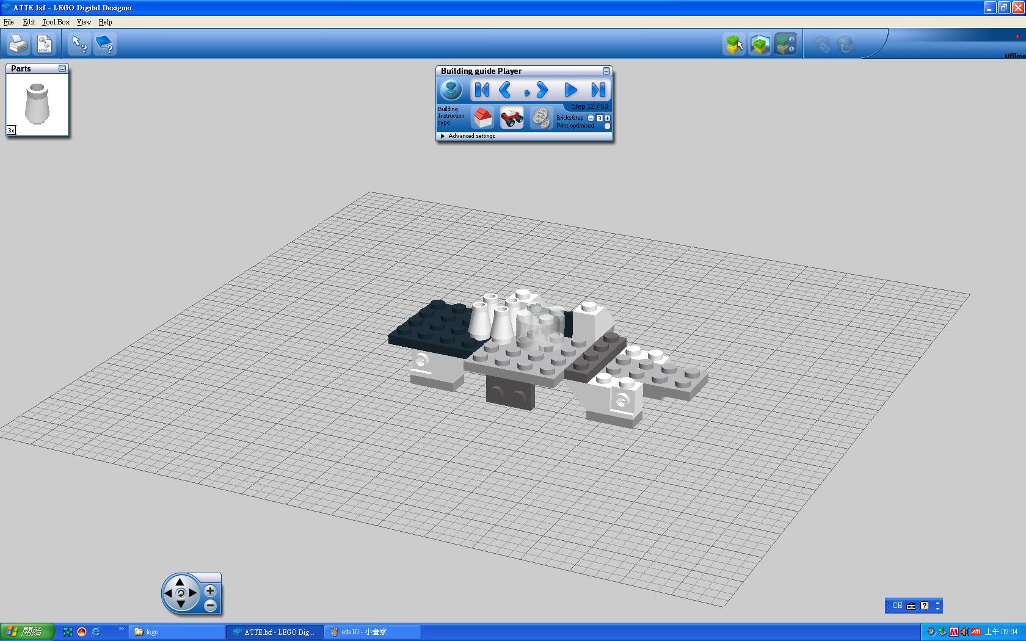Open the View menu
Screen dimensions: 1026x641
click(x=84, y=22)
